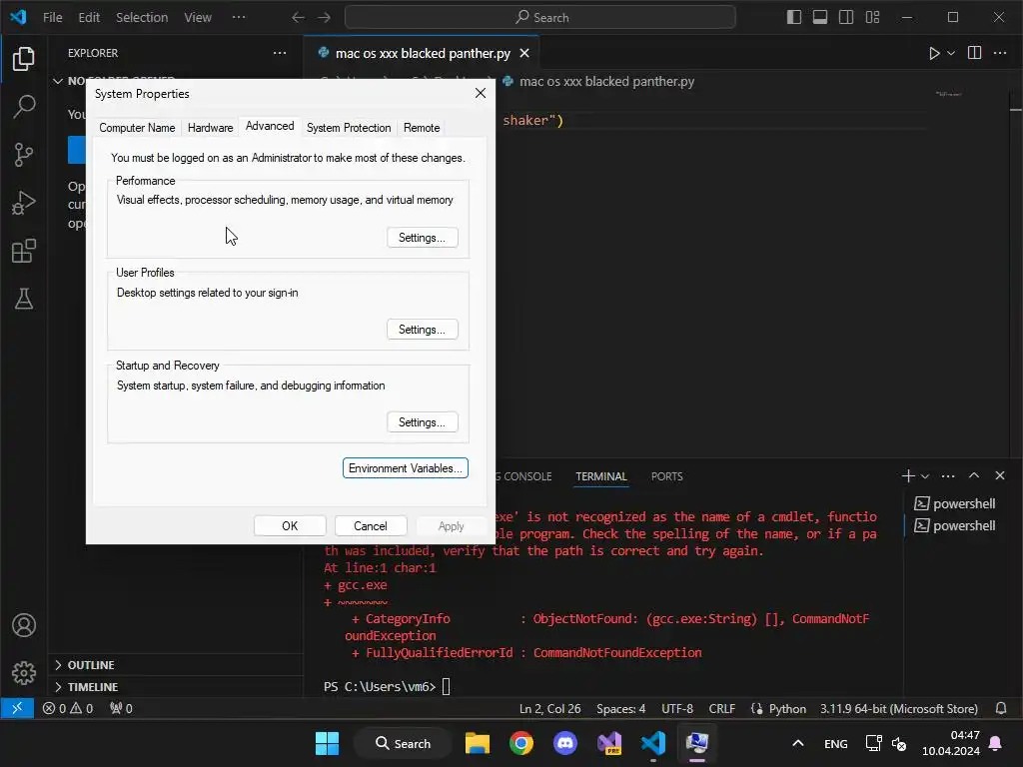Open the Manage gear icon
Viewport: 1023px width, 767px height.
pyautogui.click(x=24, y=672)
